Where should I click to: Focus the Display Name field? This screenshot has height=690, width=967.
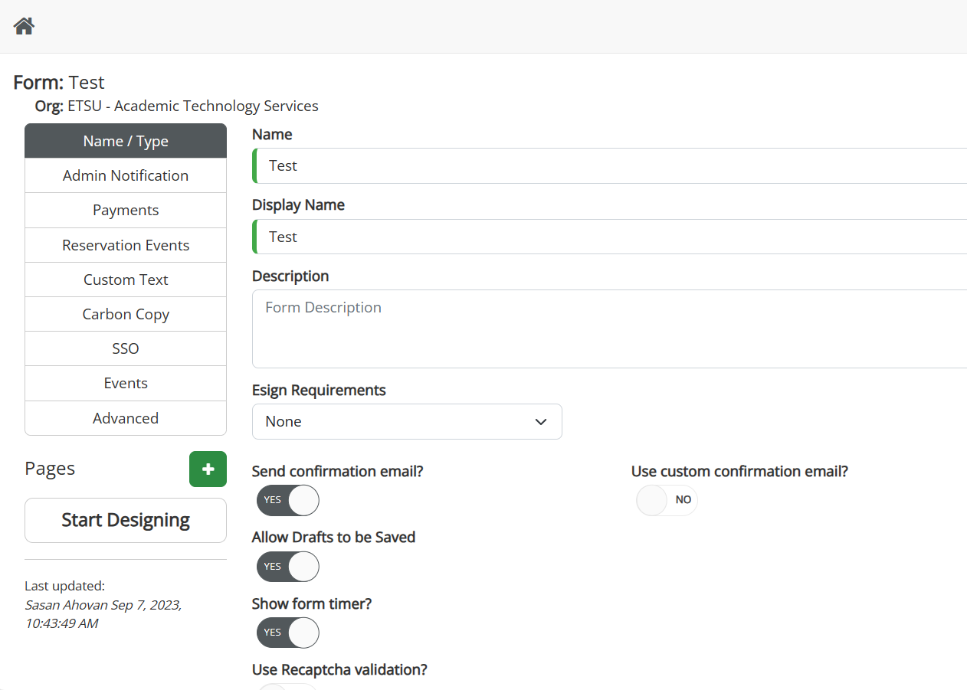[609, 237]
